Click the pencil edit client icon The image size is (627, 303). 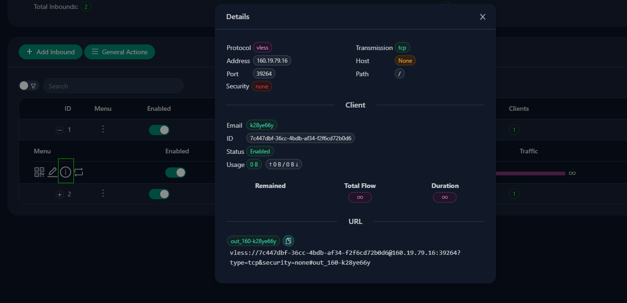[52, 172]
